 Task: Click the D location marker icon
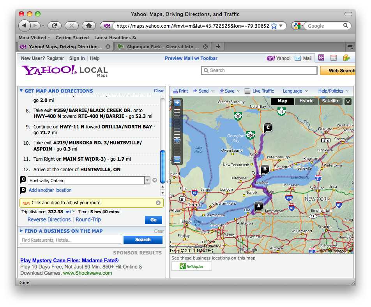[23, 190]
